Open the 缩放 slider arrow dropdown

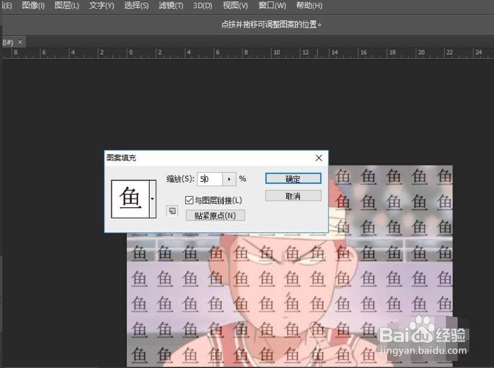229,179
